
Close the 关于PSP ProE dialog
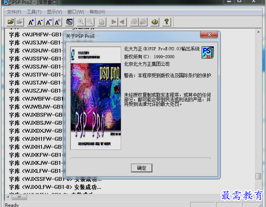209,35
